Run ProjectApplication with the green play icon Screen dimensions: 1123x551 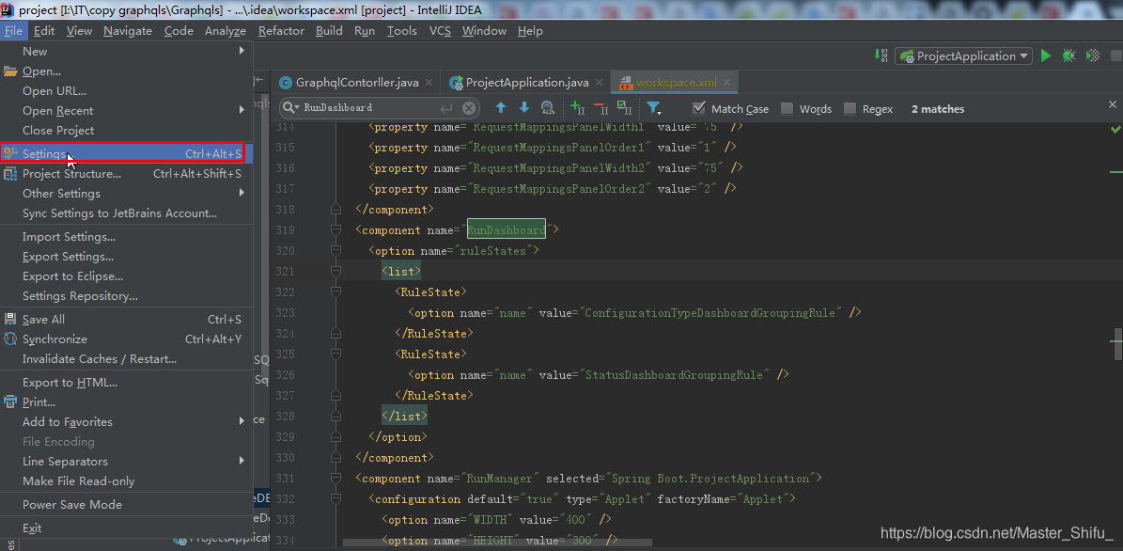(1046, 55)
